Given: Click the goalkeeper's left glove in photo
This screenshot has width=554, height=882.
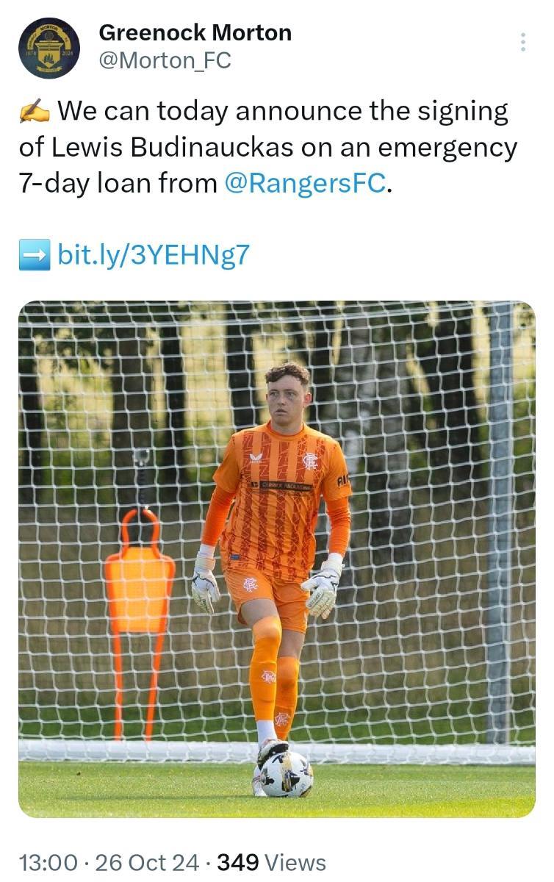Looking at the screenshot, I should pos(322,586).
